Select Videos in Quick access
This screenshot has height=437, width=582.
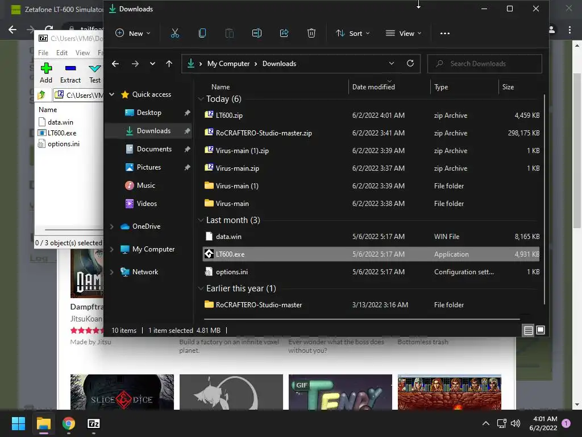pyautogui.click(x=147, y=204)
